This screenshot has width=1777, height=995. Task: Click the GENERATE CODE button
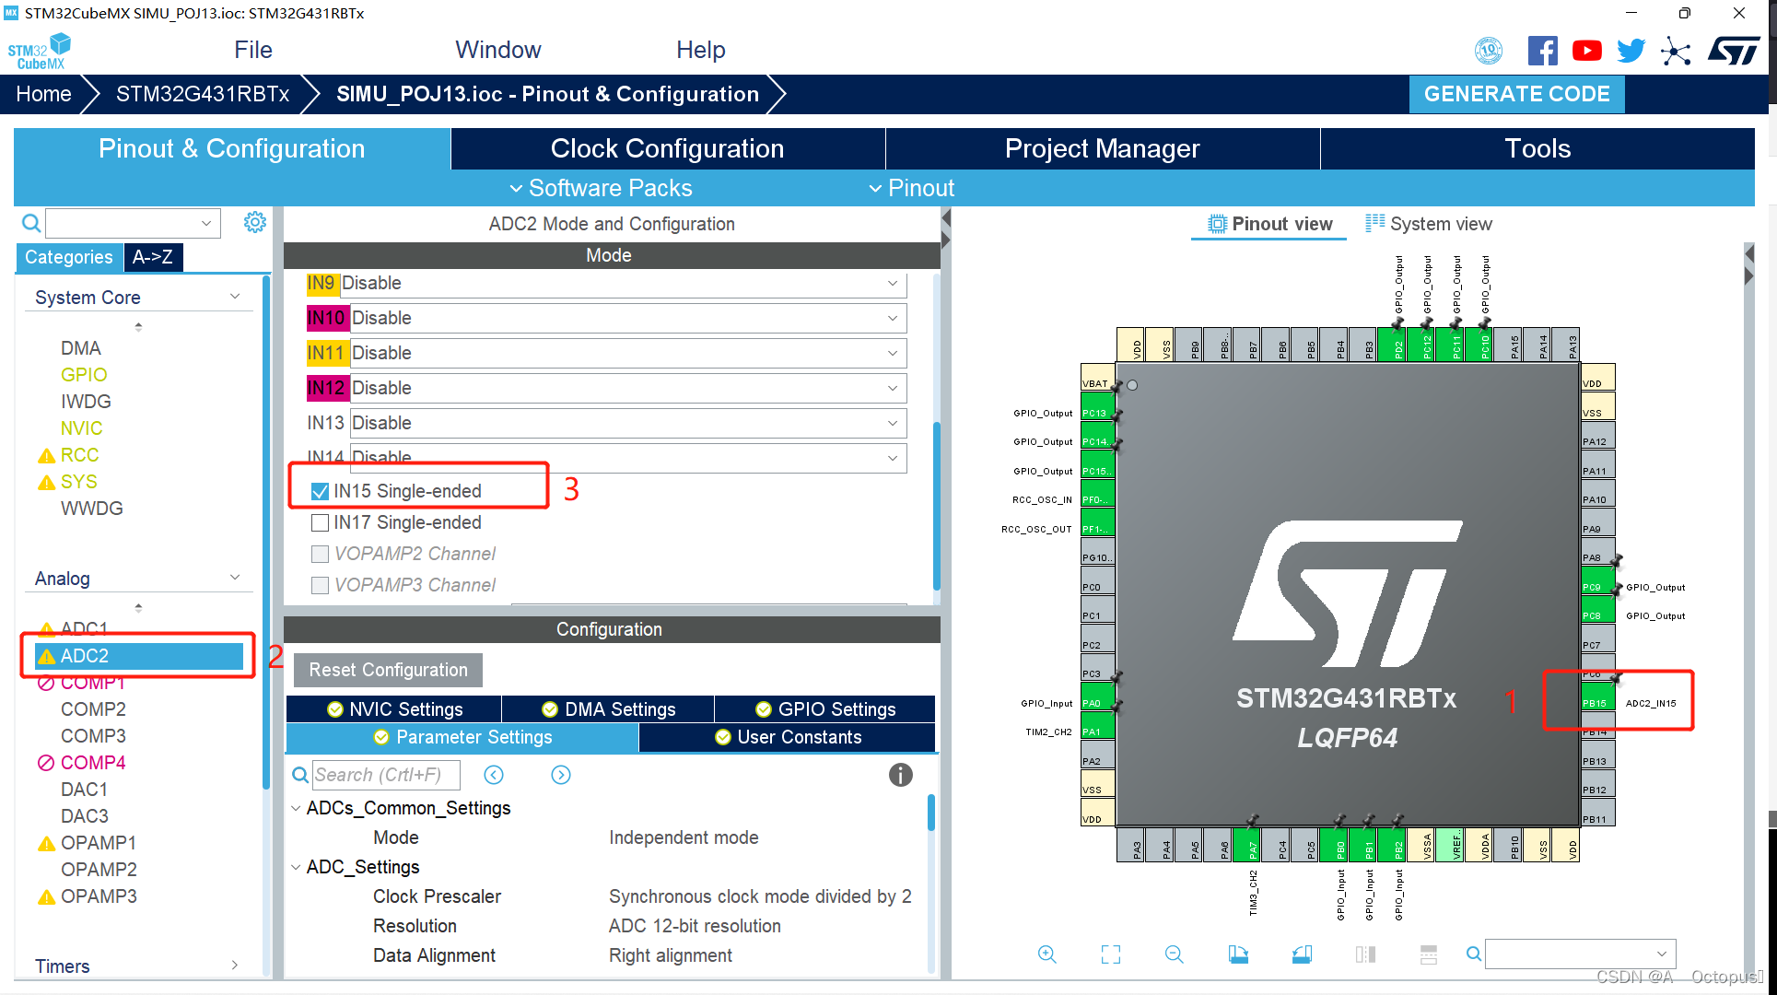(x=1518, y=93)
